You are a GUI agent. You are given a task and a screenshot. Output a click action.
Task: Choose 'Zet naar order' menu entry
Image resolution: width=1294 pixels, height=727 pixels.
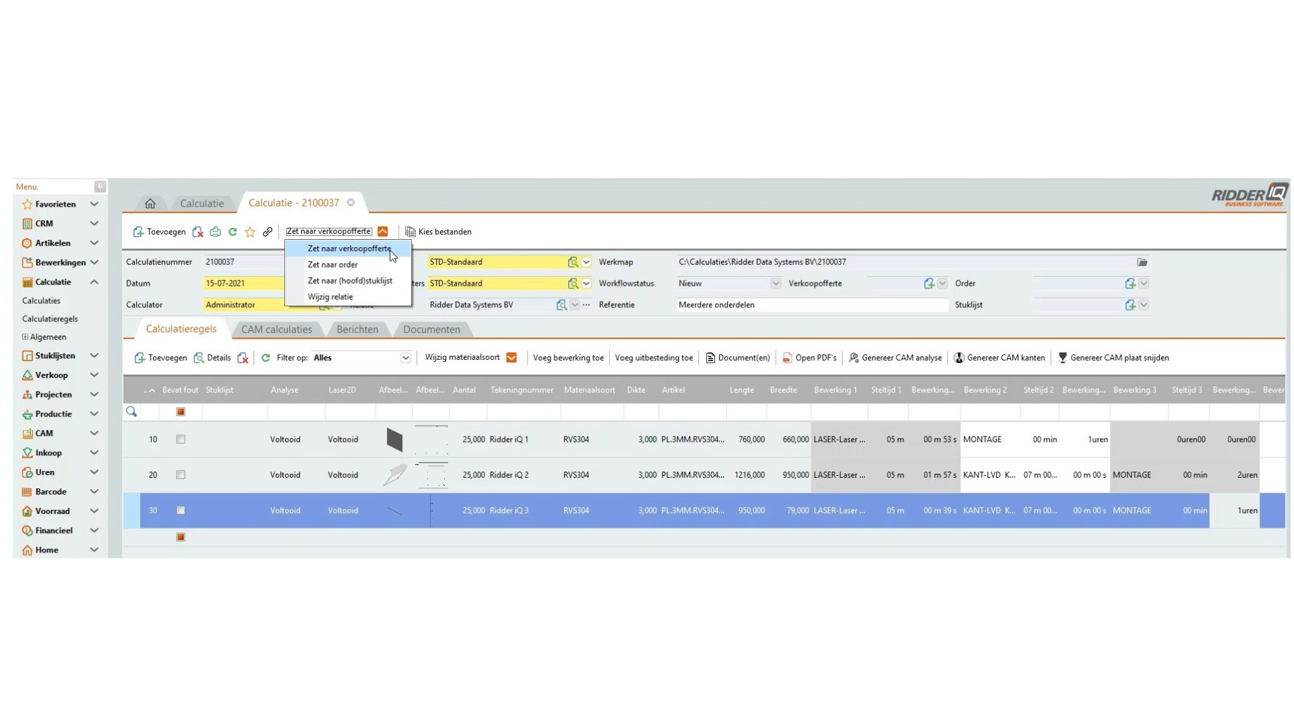tap(332, 265)
